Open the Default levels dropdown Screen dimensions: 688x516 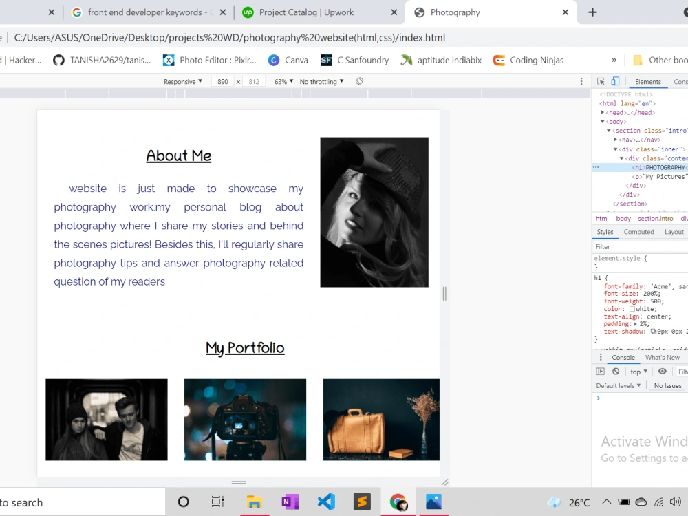(619, 386)
